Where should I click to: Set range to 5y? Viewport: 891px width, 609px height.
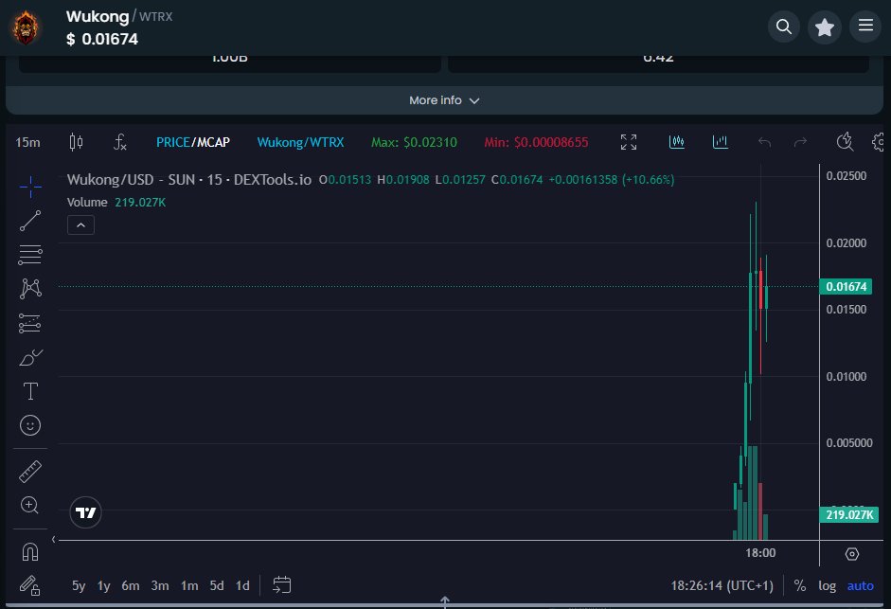point(79,585)
